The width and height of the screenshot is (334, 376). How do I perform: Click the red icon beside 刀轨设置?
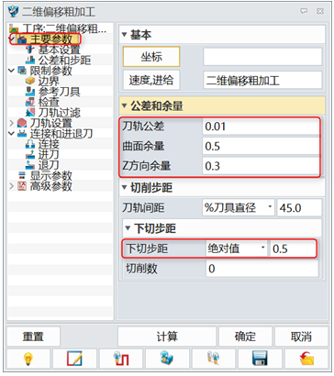(x=22, y=123)
